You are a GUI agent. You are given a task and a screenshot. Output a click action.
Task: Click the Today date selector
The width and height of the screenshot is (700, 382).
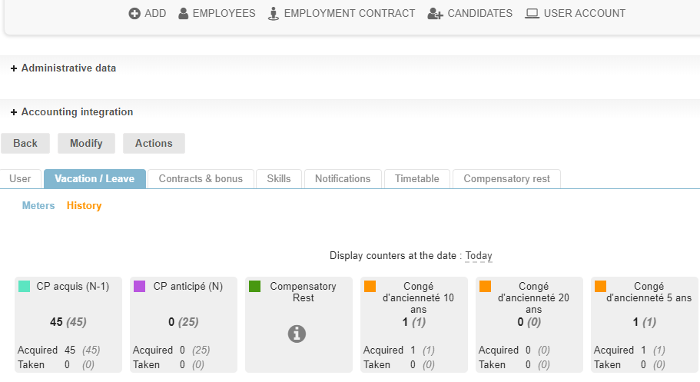click(479, 256)
